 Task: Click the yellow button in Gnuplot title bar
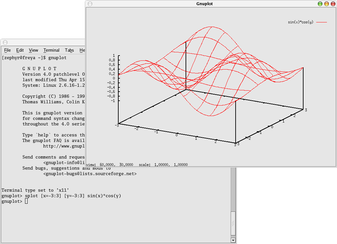coord(327,4)
